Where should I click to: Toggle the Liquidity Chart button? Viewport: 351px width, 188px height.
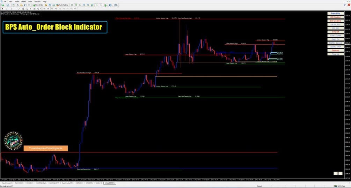[335, 47]
